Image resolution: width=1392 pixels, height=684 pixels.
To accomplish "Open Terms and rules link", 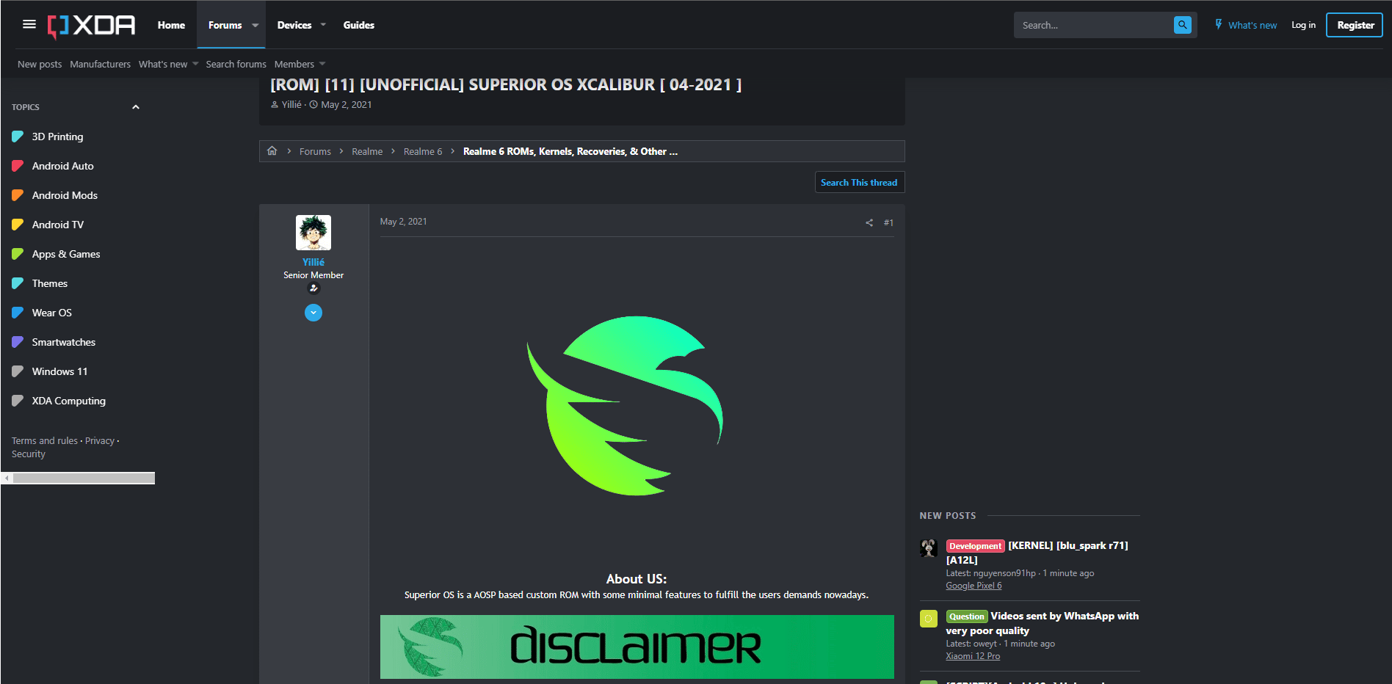I will pyautogui.click(x=45, y=440).
